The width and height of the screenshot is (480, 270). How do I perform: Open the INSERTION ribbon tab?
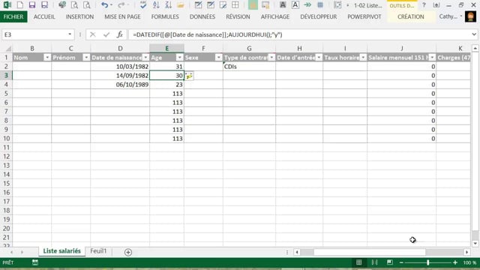(79, 16)
